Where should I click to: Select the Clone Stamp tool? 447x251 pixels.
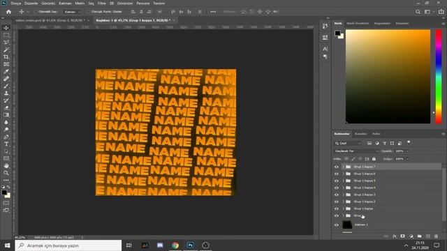(6, 93)
